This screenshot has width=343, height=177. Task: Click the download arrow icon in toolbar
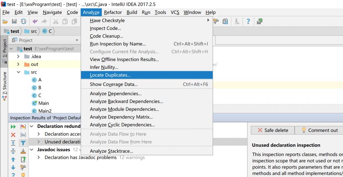coord(237,21)
